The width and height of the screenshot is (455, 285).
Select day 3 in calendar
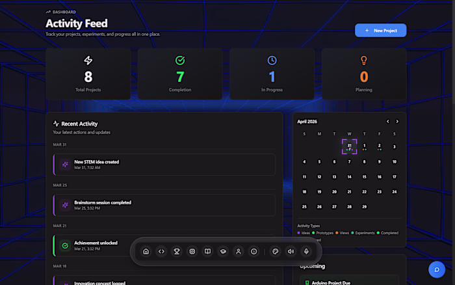(x=395, y=146)
